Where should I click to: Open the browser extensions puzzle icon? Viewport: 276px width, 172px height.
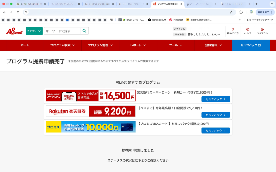click(241, 12)
